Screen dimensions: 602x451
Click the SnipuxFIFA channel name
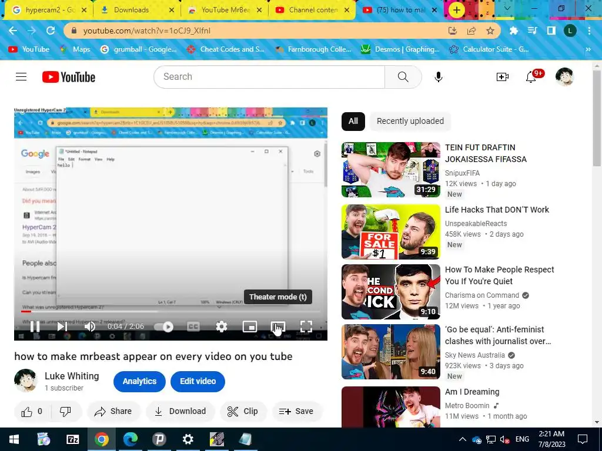click(462, 173)
